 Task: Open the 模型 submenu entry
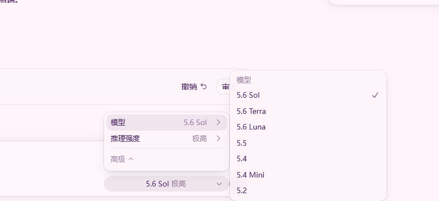click(x=167, y=122)
